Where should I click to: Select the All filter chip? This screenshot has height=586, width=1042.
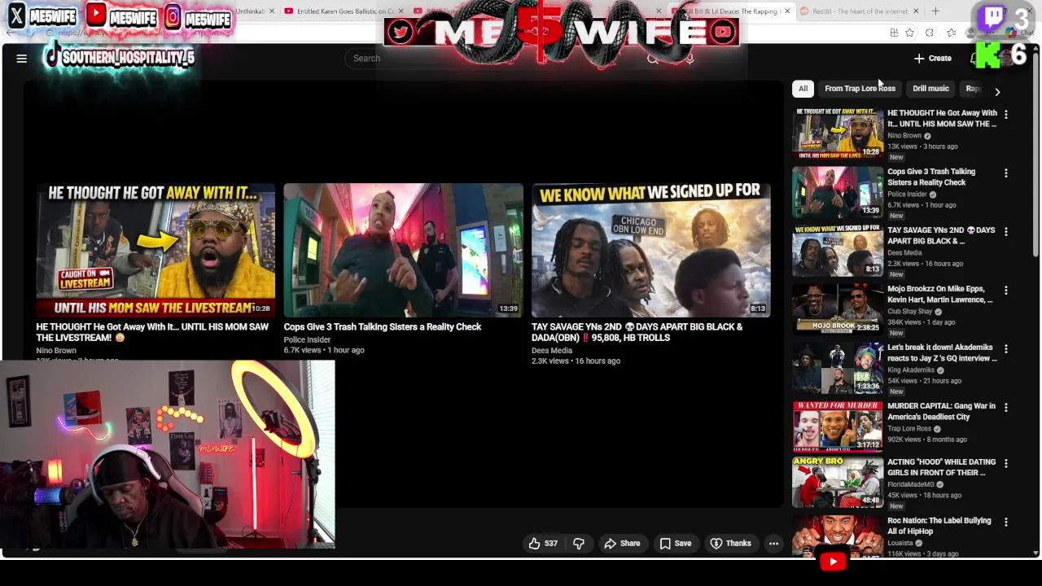(803, 89)
